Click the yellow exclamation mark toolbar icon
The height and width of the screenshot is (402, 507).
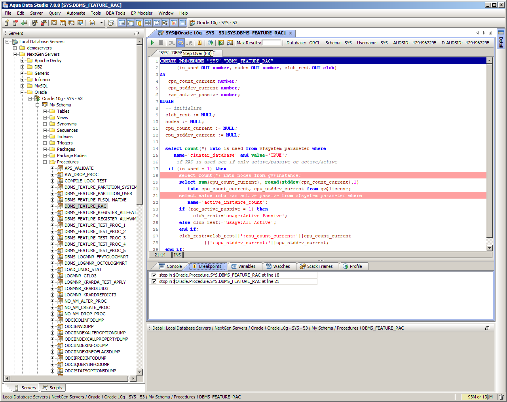tap(199, 43)
